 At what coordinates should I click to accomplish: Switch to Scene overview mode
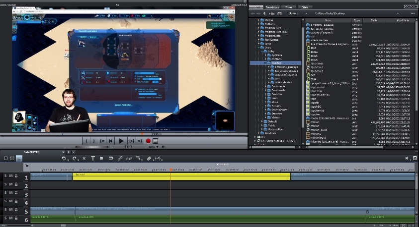pos(12,158)
